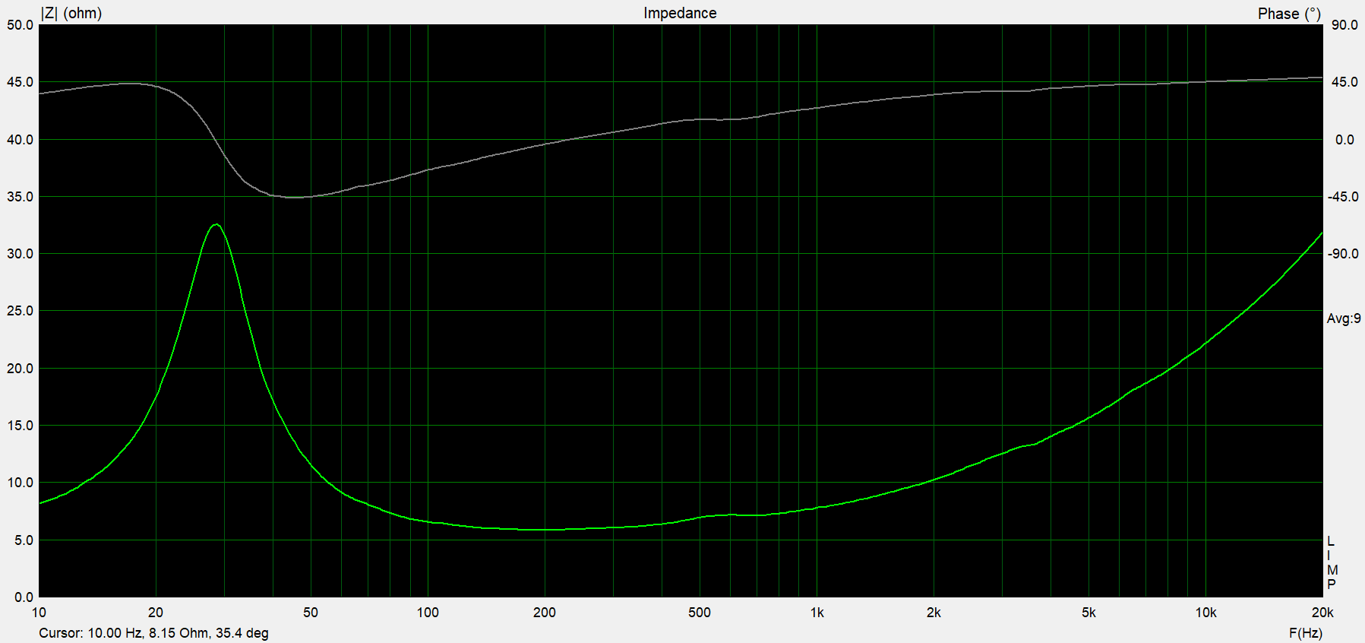Click the "|Z| (ohm)" axis label
Screen dimensions: 1365x643
71,13
